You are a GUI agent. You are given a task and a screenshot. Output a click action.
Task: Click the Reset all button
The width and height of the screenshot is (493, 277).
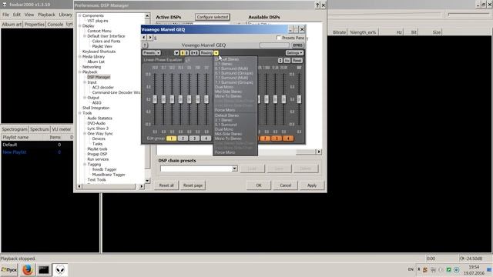coord(166,185)
